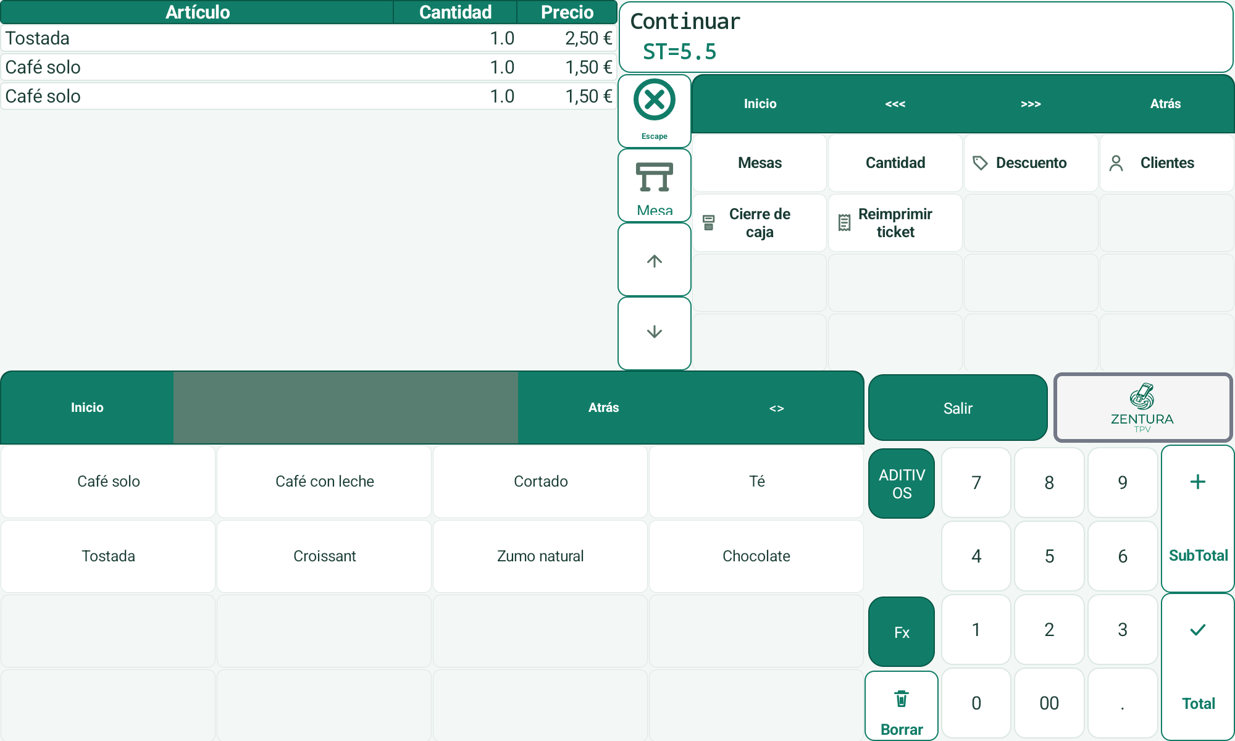Click the down arrow to move selection down
Viewport: 1235px width, 741px height.
point(654,333)
